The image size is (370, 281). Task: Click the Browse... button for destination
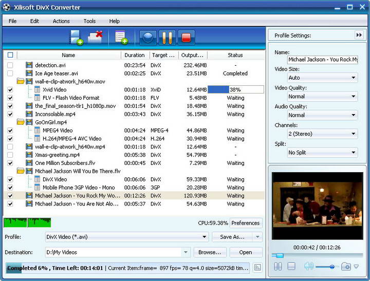210,252
